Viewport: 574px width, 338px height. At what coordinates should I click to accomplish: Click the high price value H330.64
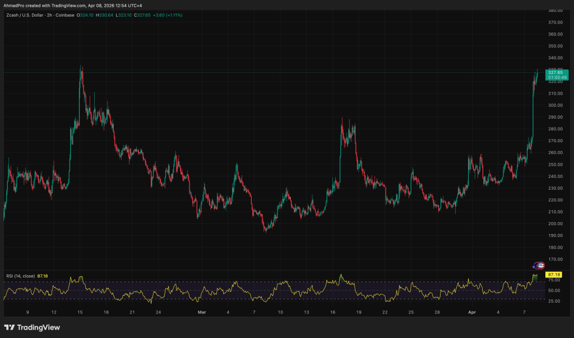pos(105,15)
